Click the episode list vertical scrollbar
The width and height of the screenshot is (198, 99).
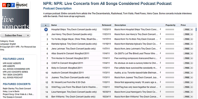196,63
